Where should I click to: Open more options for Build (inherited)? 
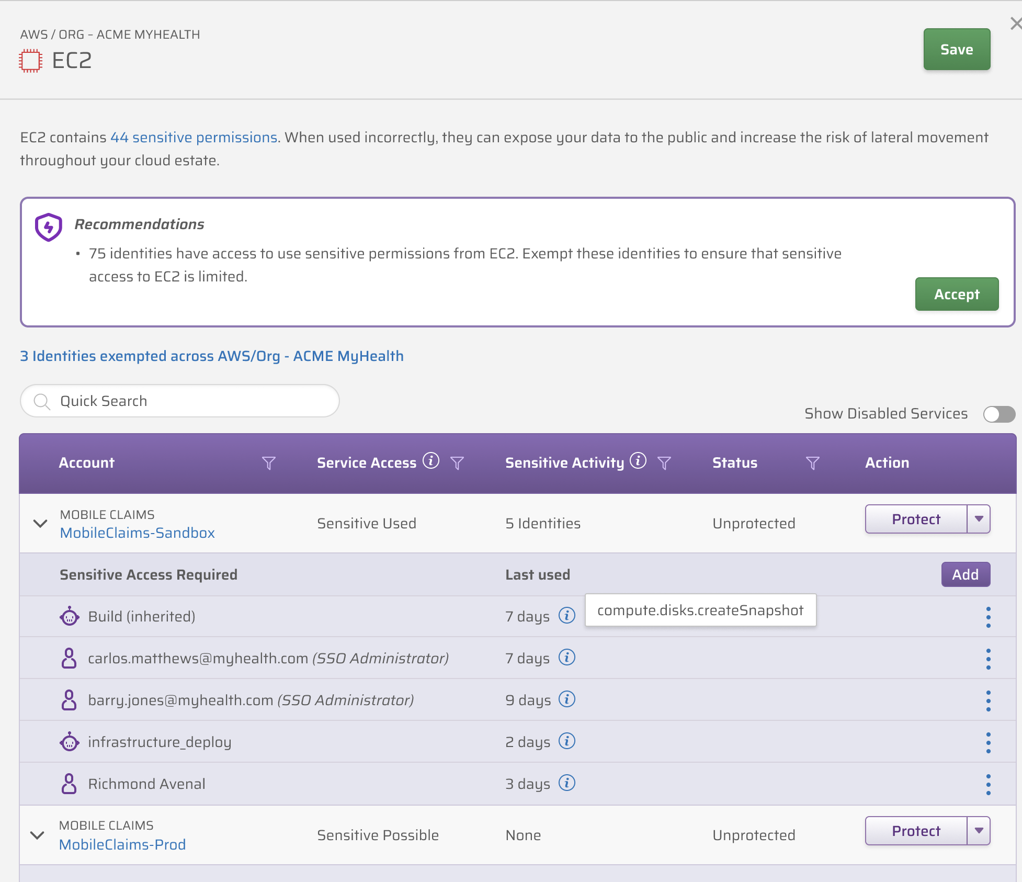[x=989, y=617]
